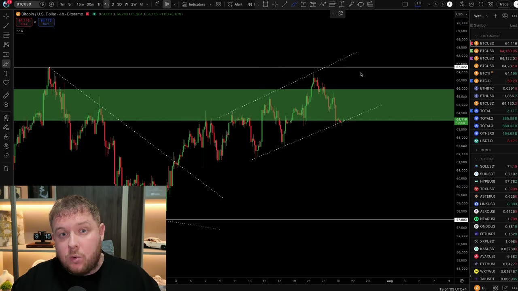Click the red 64,116 SELL button
The image size is (518, 291).
click(x=24, y=22)
